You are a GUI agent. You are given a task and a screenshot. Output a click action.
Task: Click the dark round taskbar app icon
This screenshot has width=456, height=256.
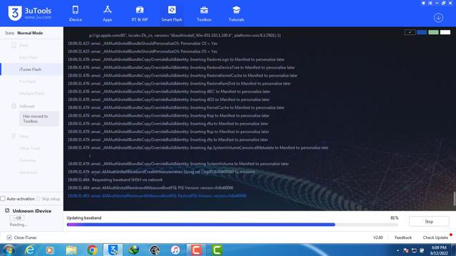click(x=155, y=250)
